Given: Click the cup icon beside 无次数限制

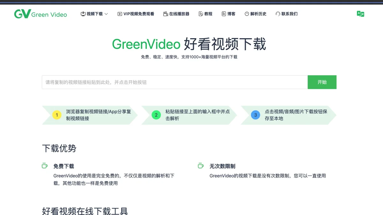Looking at the screenshot, I should tap(201, 166).
